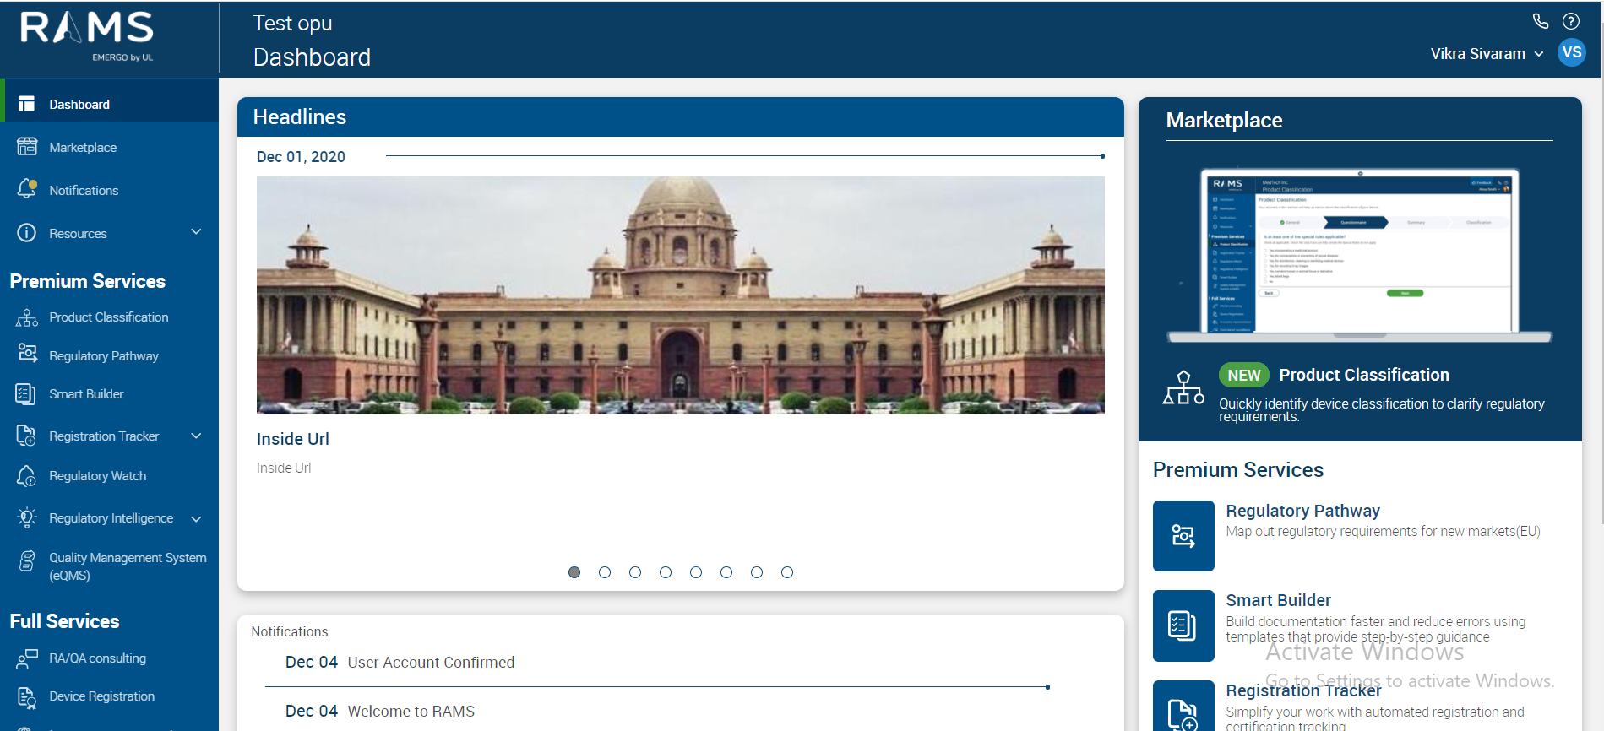Open the Inside Url headline title
The width and height of the screenshot is (1604, 731).
[x=293, y=439]
